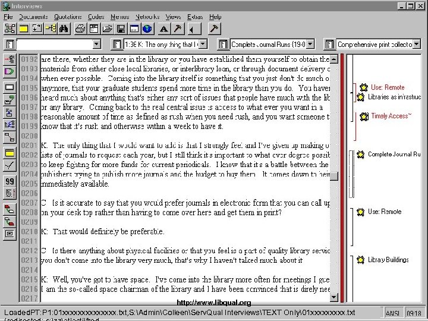Select the Library Buildings margin code
This screenshot has height=321, width=428.
388,260
